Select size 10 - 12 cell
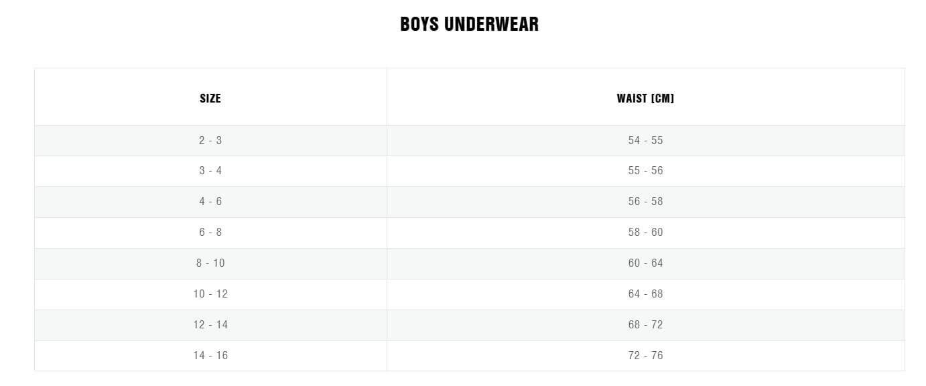This screenshot has width=926, height=386. (210, 294)
